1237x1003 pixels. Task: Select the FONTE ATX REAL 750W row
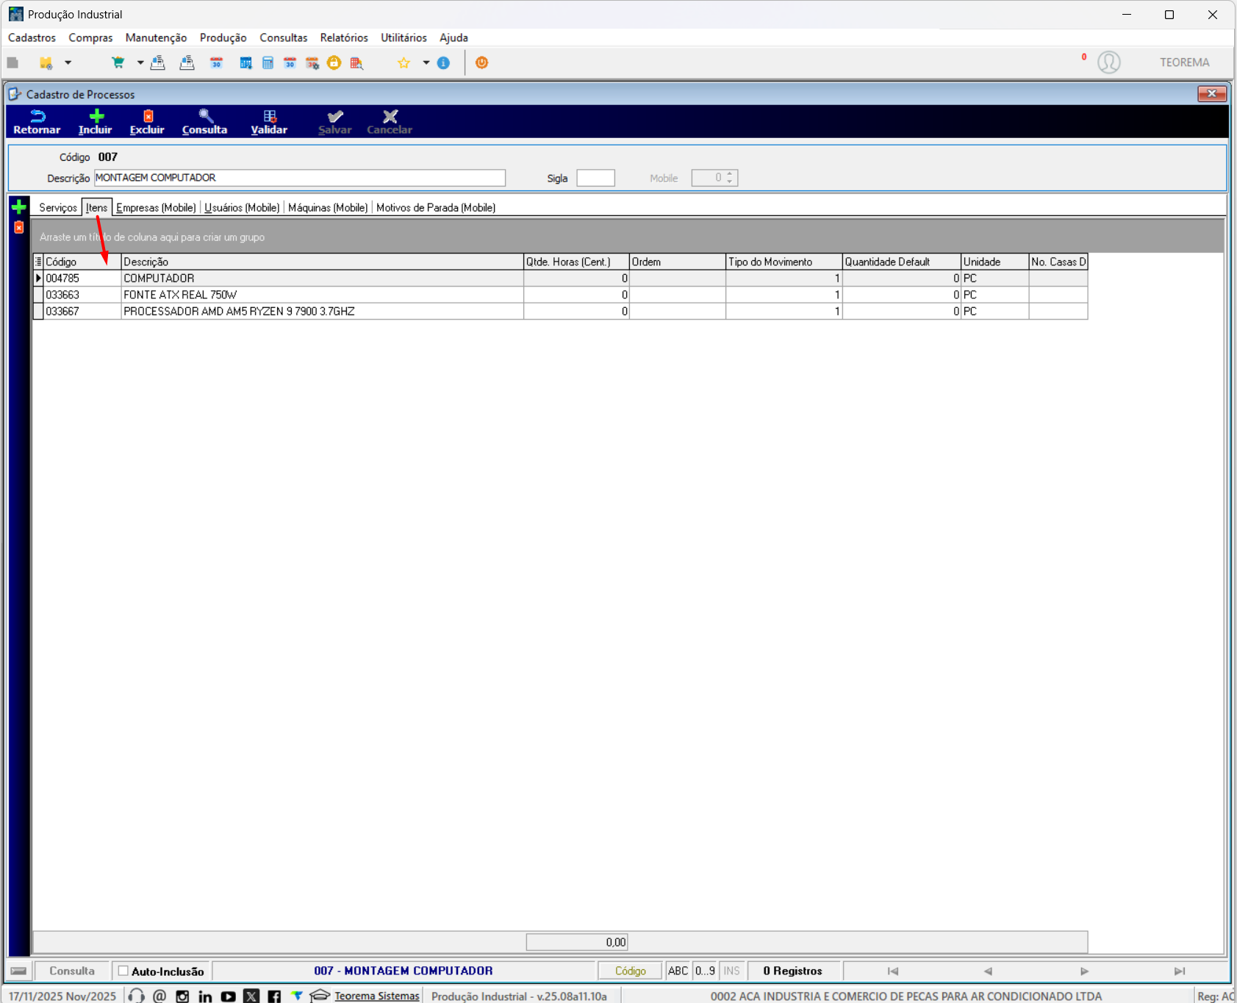(x=560, y=295)
